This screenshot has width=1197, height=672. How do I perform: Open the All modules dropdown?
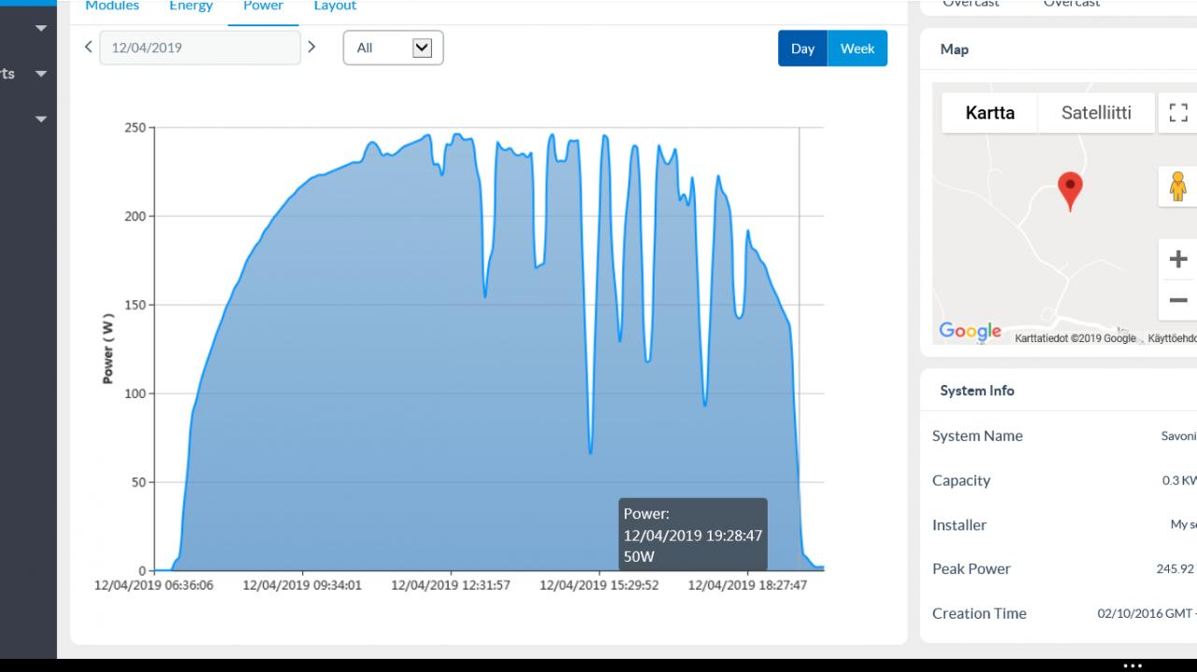(393, 48)
